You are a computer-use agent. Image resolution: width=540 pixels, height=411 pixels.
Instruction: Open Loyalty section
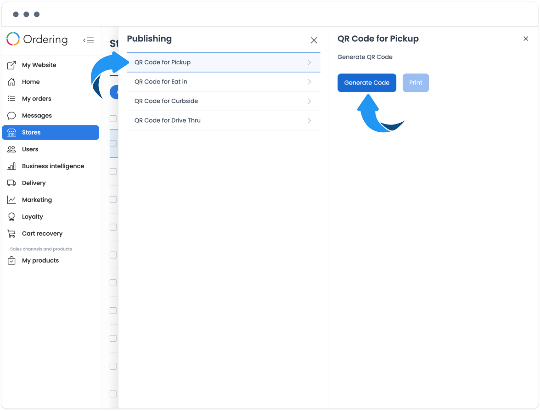51,217
